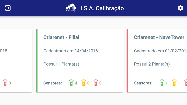Click green sensor icon on Criarenet - Filial

pos(71,83)
